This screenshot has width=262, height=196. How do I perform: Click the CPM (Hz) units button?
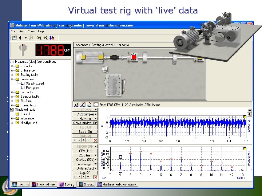tap(85, 151)
